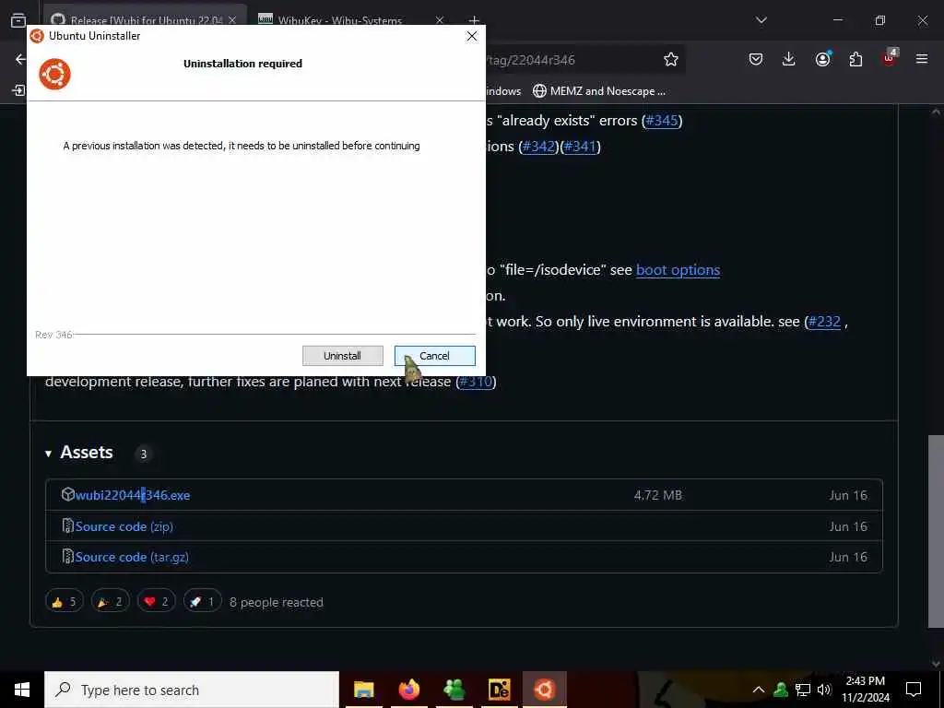
Task: Close the Release Wubi for Ubuntu tab
Action: [x=232, y=20]
